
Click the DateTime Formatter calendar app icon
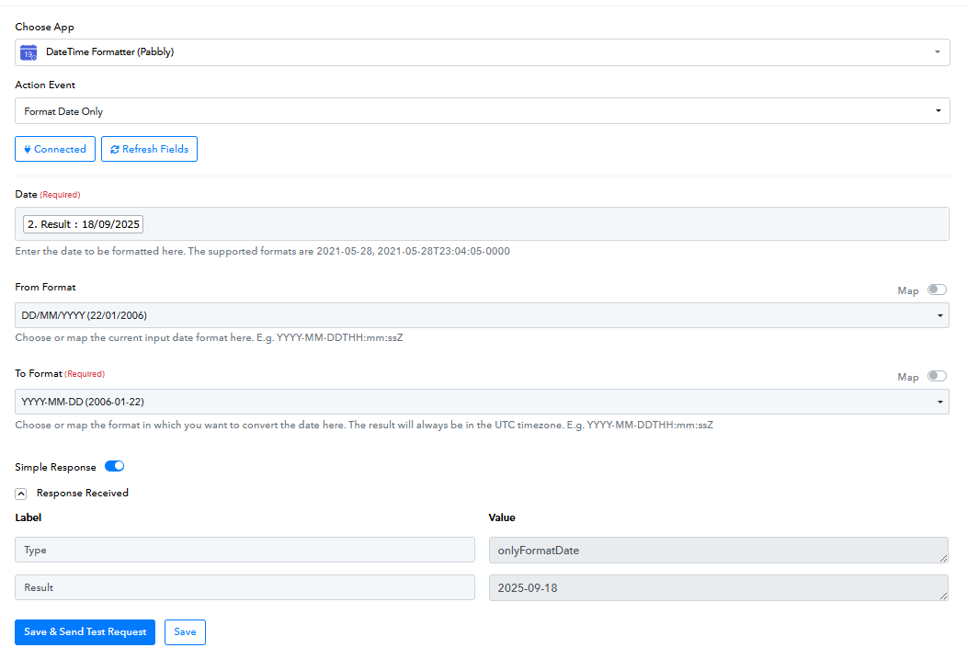[28, 52]
